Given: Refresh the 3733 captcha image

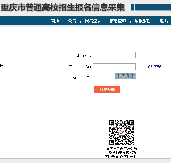Looking at the screenshot, I should pyautogui.click(x=125, y=76).
